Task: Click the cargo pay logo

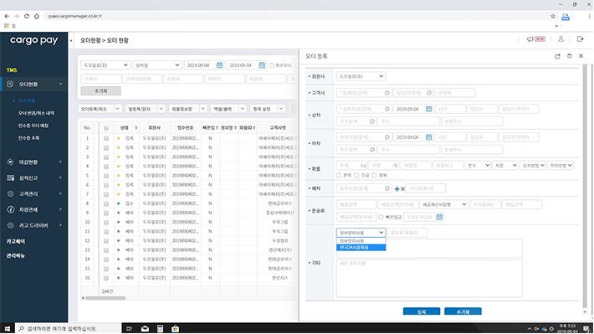Action: [x=33, y=40]
